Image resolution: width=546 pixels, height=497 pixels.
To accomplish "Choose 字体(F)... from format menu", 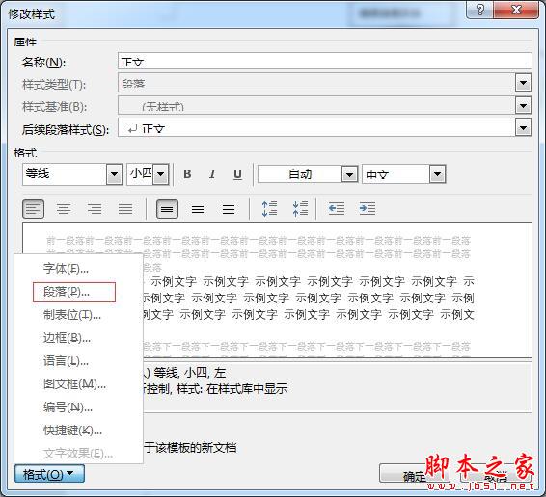I will 66,269.
